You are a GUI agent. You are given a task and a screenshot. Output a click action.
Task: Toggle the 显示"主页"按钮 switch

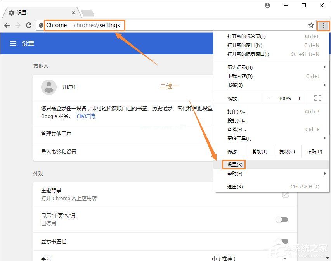click(x=282, y=220)
